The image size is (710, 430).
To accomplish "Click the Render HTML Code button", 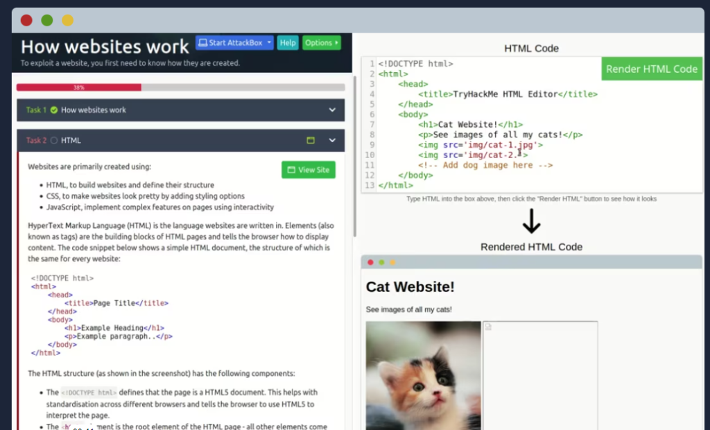I will (652, 69).
